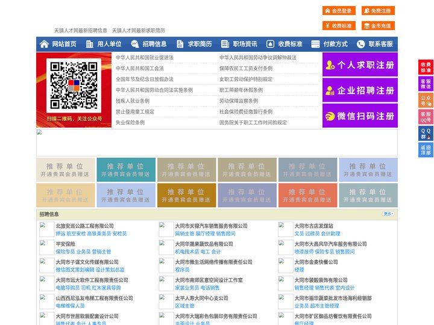Image resolution: width=434 pixels, height=325 pixels.
Task: Open the 用人单位 navigation item
Action: tap(109, 44)
